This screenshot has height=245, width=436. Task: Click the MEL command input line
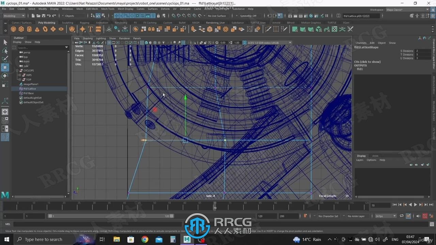click(x=221, y=224)
